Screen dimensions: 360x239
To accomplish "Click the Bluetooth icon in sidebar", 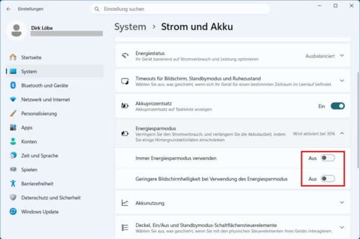I will 13,85.
